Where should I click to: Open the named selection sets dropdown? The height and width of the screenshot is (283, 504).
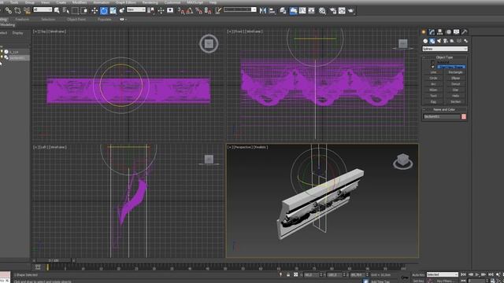tap(240, 10)
